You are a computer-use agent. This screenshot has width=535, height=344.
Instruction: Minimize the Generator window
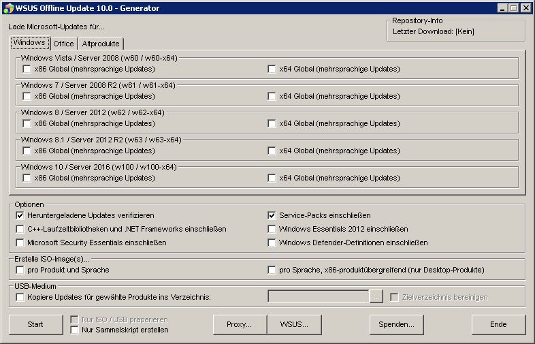click(x=502, y=8)
